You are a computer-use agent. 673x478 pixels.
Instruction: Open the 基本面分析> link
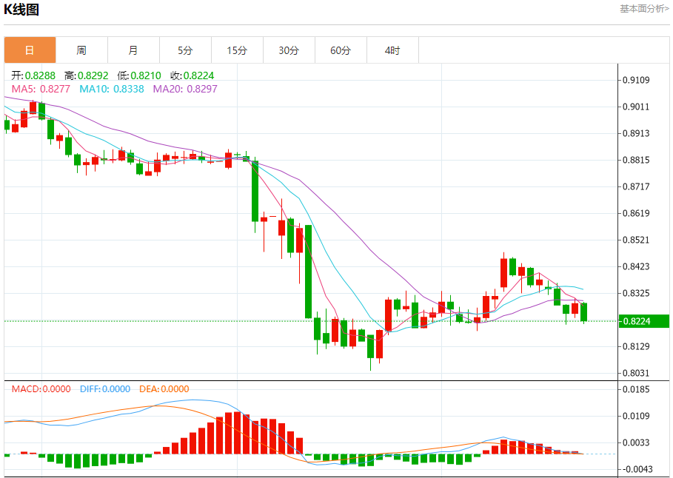tap(644, 9)
